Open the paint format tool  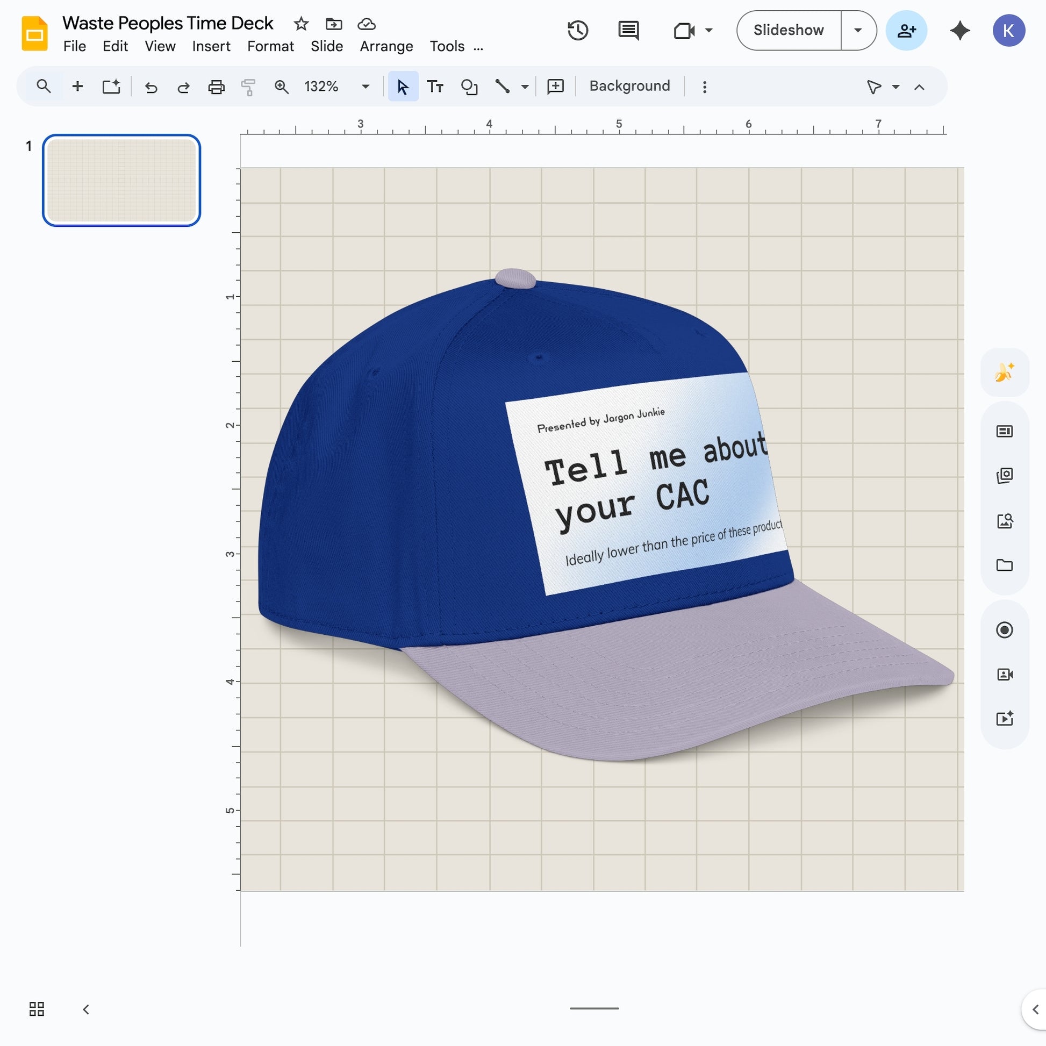click(248, 85)
